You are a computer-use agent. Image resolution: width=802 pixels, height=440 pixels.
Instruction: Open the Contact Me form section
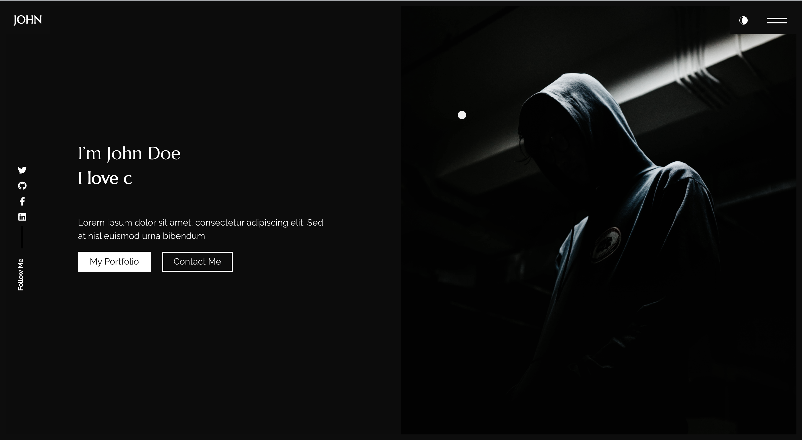[197, 262]
